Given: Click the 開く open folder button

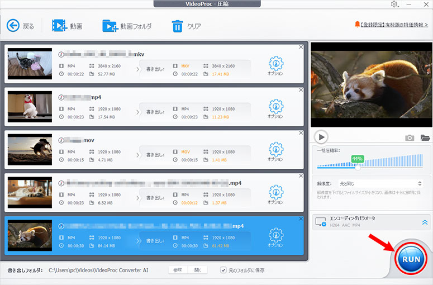Looking at the screenshot, I should (197, 270).
